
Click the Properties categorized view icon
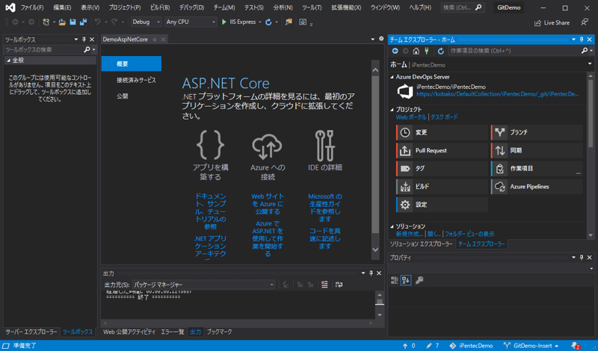[x=395, y=281]
